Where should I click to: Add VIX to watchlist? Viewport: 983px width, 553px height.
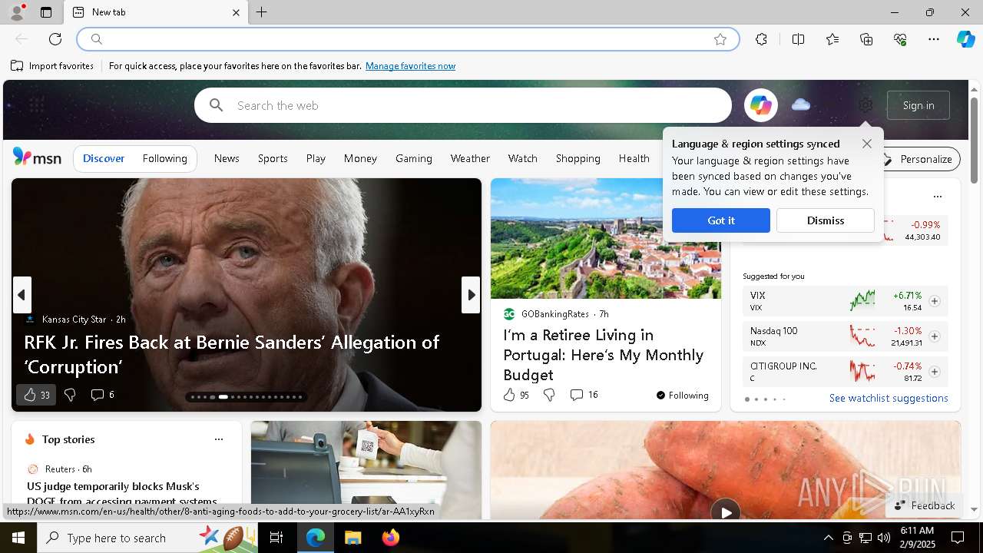[934, 301]
